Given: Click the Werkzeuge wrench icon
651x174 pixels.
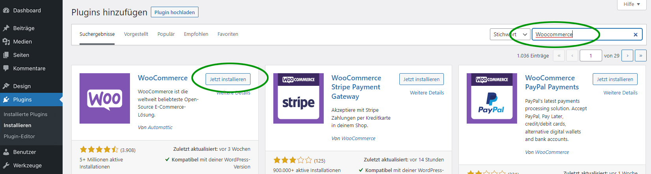Looking at the screenshot, I should tap(6, 165).
